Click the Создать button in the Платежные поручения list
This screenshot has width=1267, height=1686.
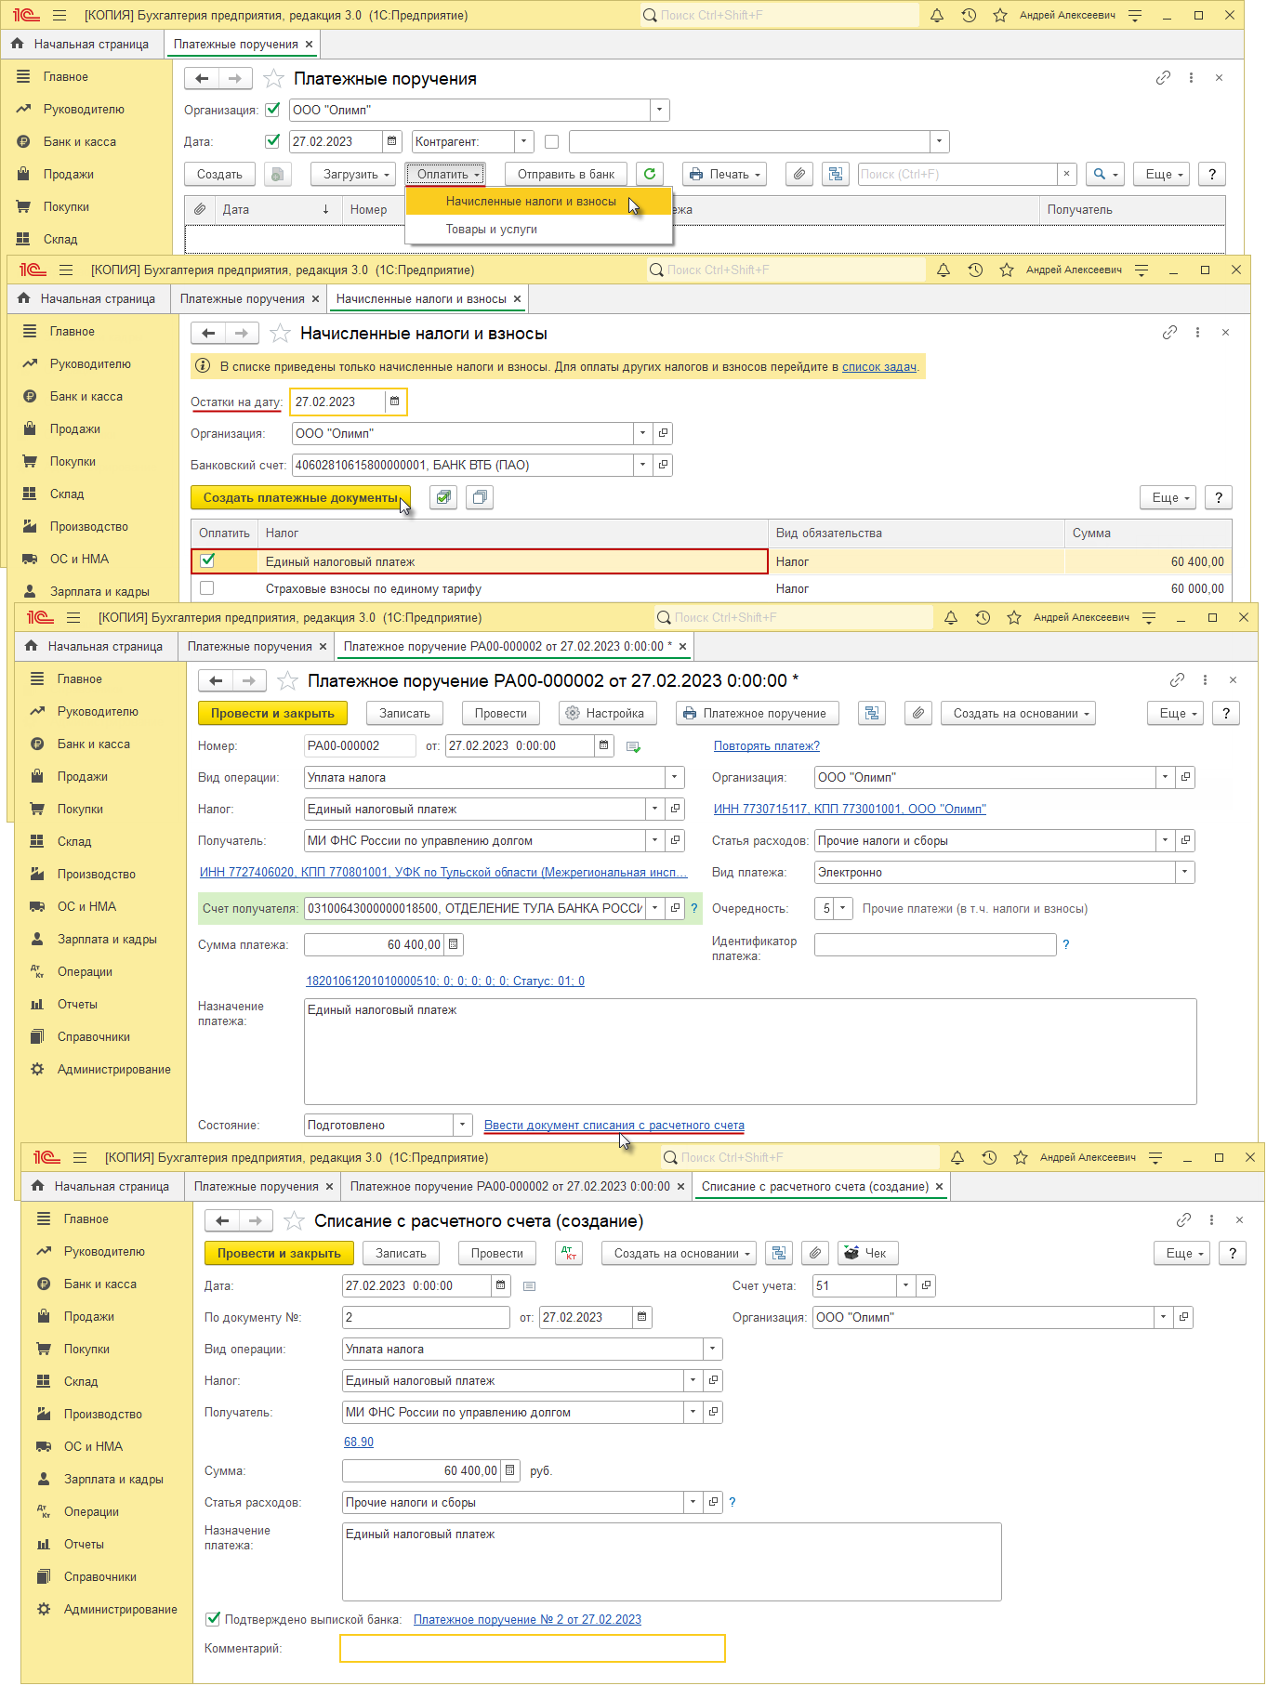click(219, 174)
